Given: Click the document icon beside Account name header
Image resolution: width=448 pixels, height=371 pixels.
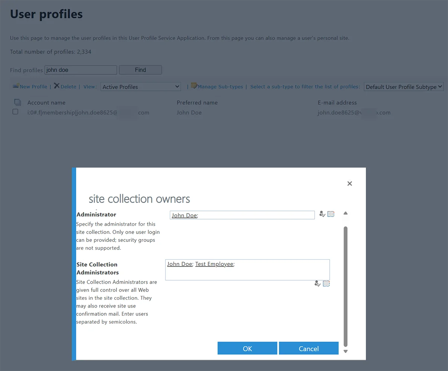Looking at the screenshot, I should click(x=18, y=102).
